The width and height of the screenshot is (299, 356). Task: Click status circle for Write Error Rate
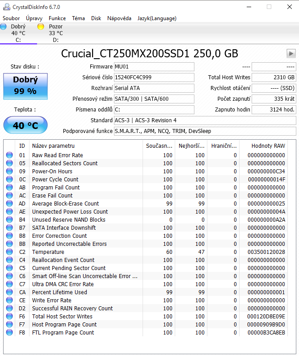pyautogui.click(x=9, y=300)
